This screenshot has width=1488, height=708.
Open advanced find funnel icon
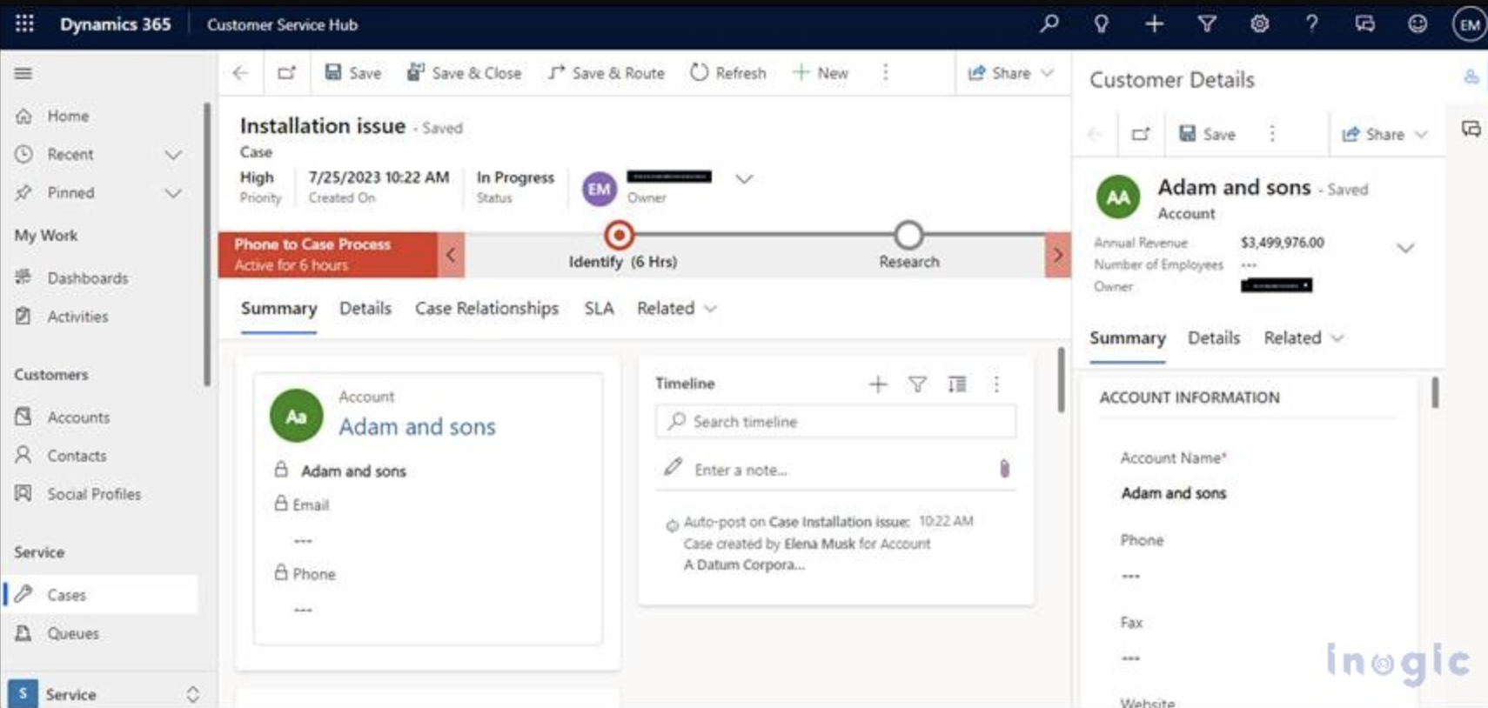pyautogui.click(x=1207, y=24)
